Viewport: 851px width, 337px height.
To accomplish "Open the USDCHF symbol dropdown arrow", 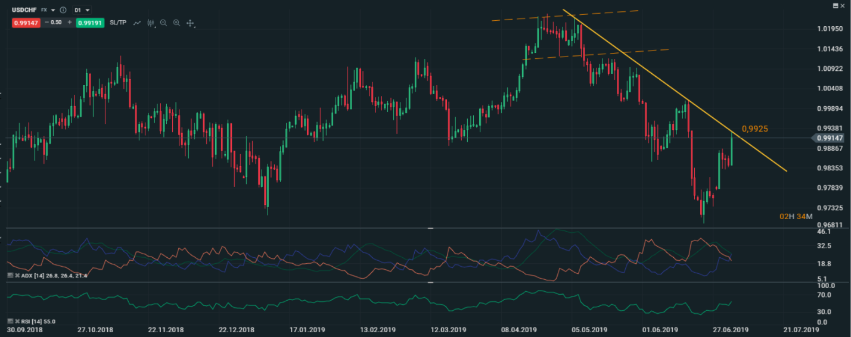I will pos(53,10).
